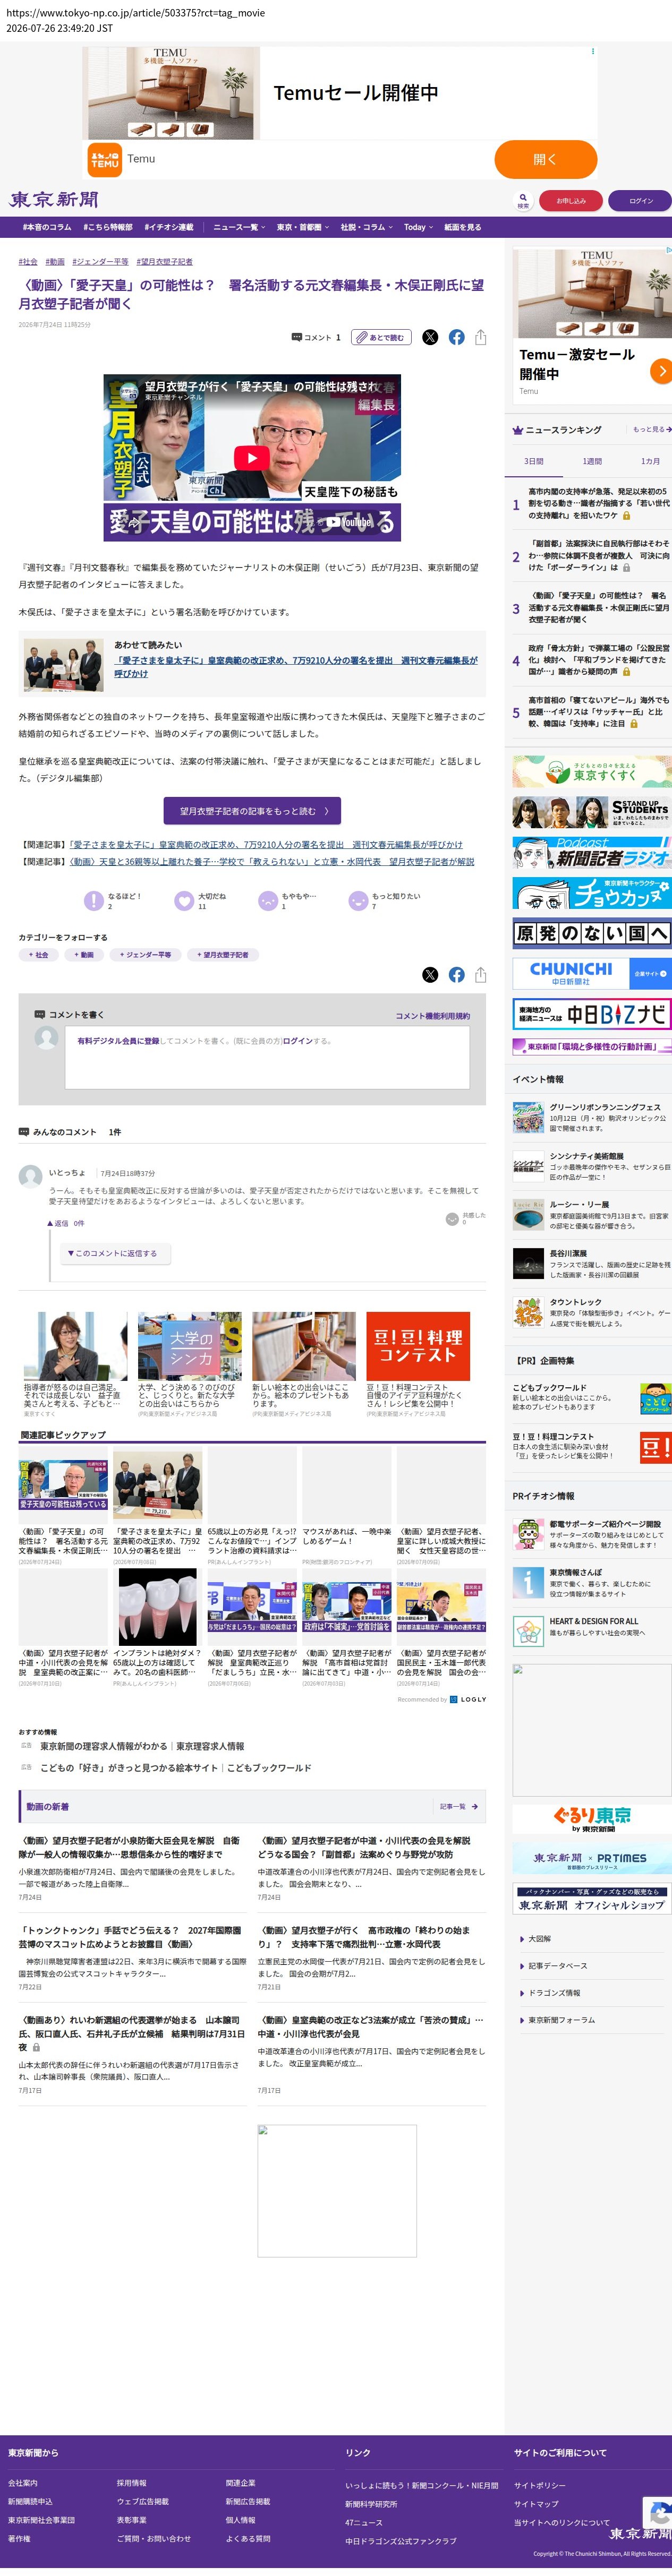The width and height of the screenshot is (672, 2576).
Task: React with 大切だね heart icon
Action: point(184,901)
